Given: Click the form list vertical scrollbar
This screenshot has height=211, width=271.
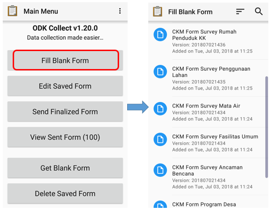Looking at the screenshot, I should click(x=267, y=127).
